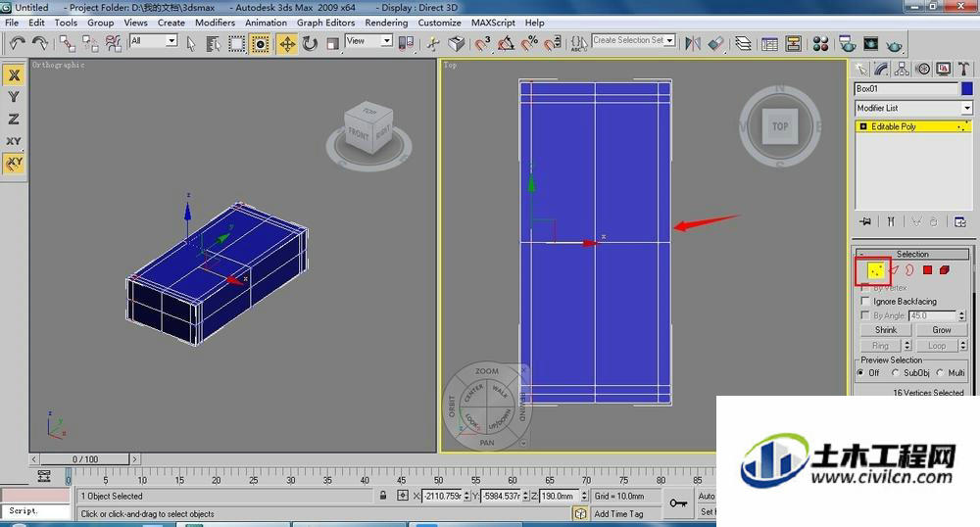Open the Graph Editors menu
Viewport: 980px width, 527px height.
[325, 23]
